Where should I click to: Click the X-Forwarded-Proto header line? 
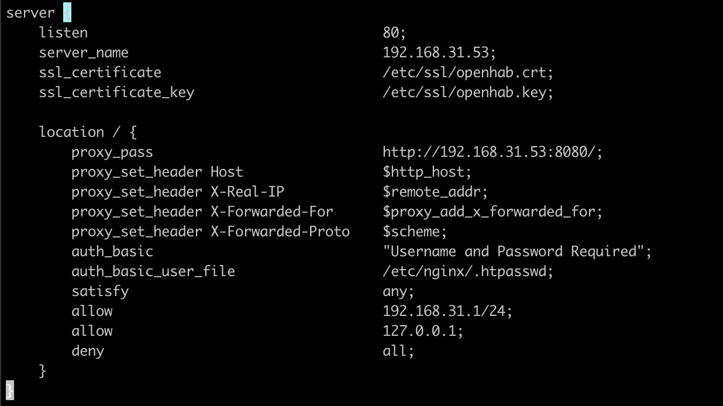[x=211, y=232]
